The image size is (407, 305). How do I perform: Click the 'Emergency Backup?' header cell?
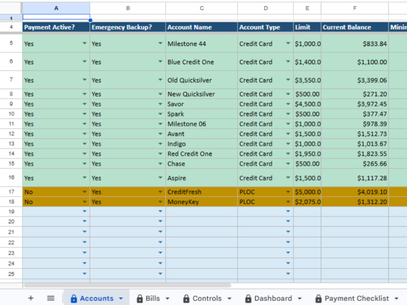pos(128,27)
